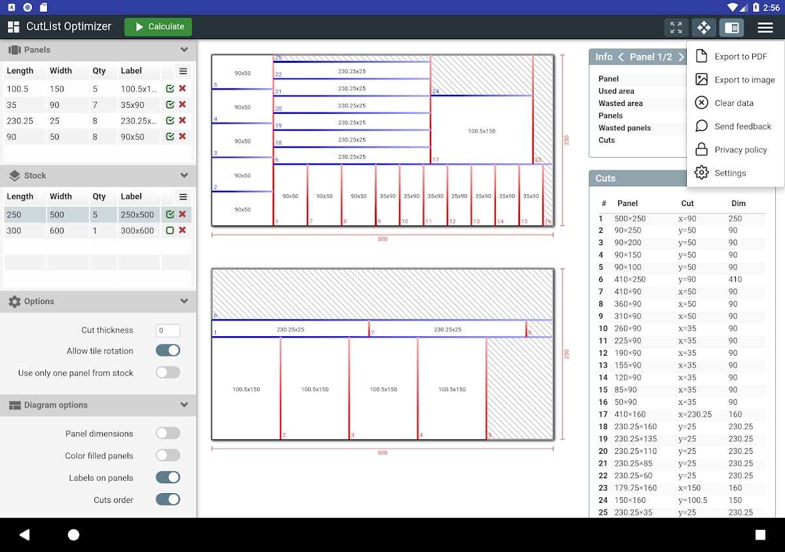Edit the Cut thickness input field
Image resolution: width=785 pixels, height=552 pixels.
point(167,330)
